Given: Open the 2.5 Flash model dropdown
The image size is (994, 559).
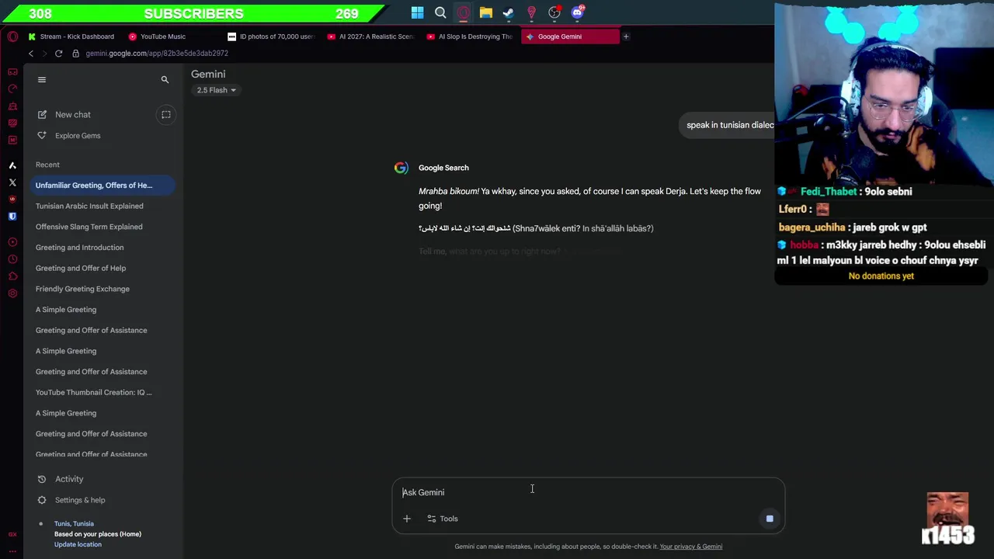Looking at the screenshot, I should pyautogui.click(x=216, y=90).
